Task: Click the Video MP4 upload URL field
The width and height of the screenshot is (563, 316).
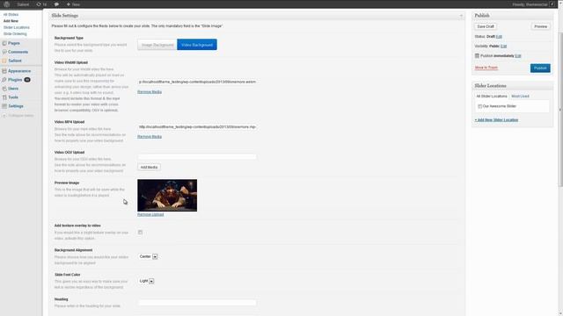Action: click(x=197, y=127)
